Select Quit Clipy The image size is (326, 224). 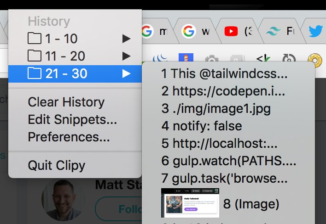[x=56, y=165]
